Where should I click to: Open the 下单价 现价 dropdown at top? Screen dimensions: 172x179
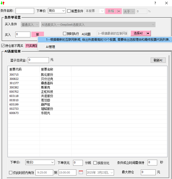[x=56, y=11]
